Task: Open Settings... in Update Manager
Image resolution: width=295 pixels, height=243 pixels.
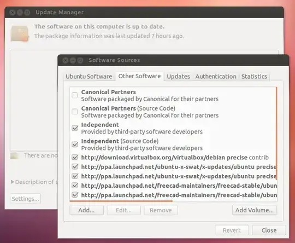Action: [x=25, y=199]
